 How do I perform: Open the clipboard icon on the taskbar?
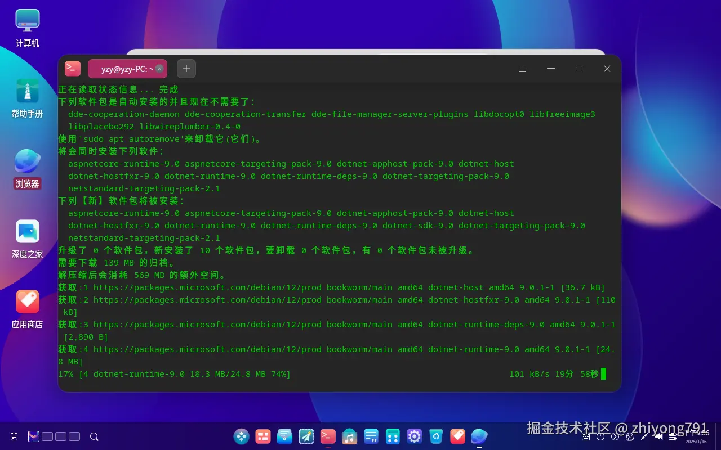pyautogui.click(x=14, y=436)
